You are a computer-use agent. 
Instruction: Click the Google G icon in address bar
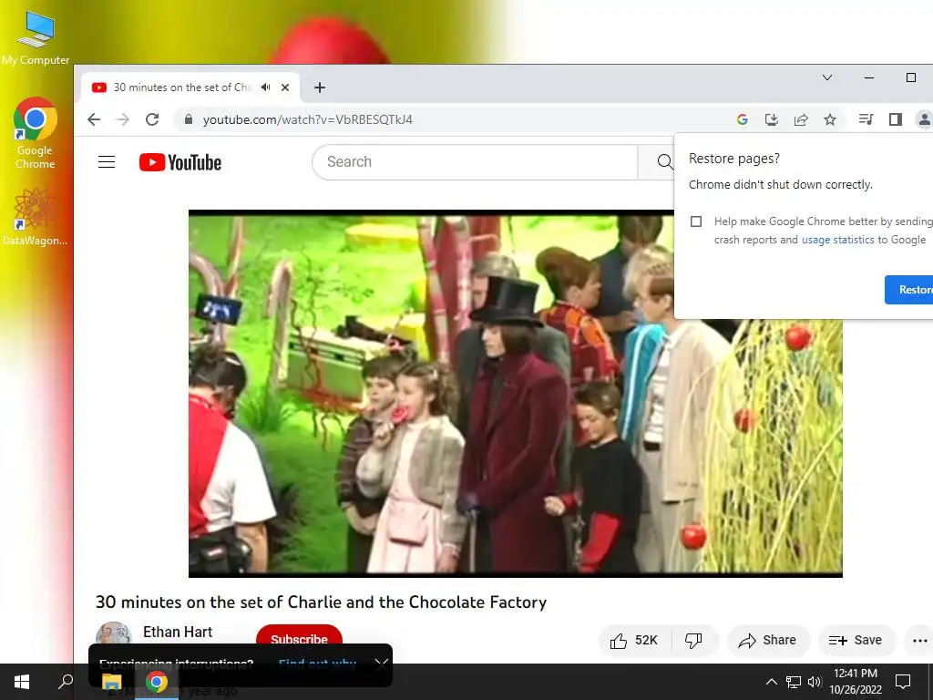[742, 119]
